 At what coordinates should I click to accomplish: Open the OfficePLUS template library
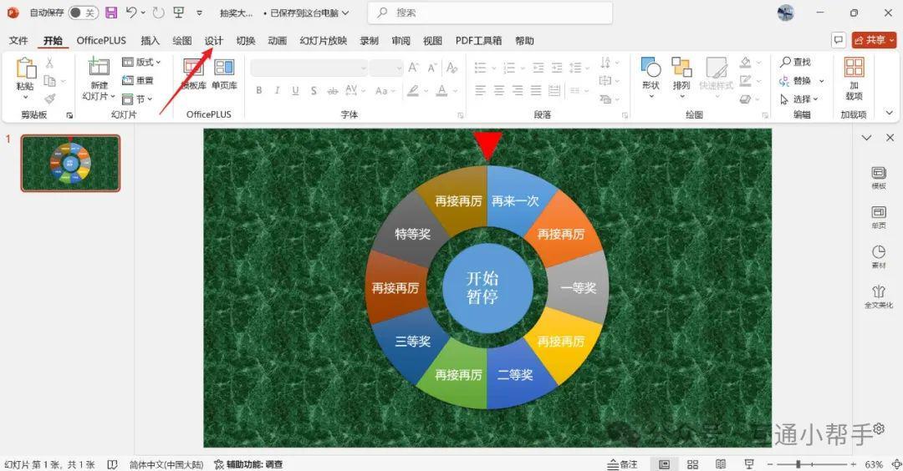pos(193,73)
